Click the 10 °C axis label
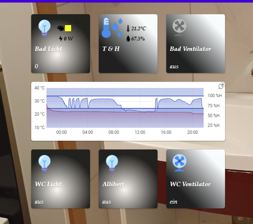253x224 pixels. point(40,128)
